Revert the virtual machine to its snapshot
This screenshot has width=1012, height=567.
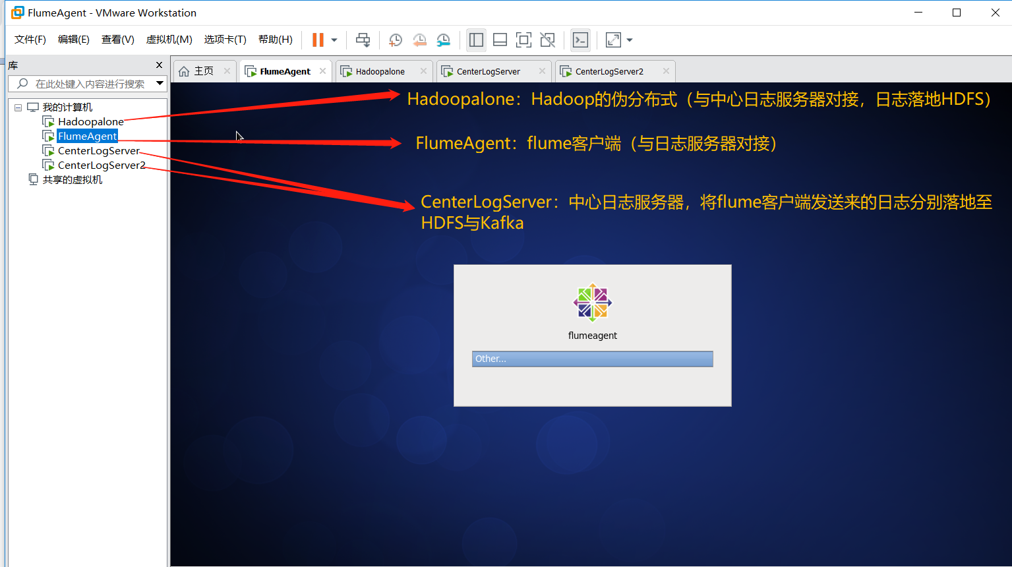point(419,40)
